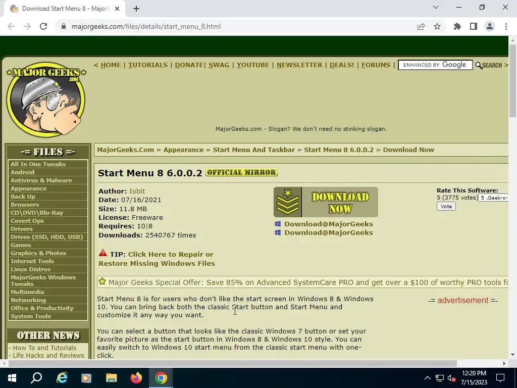
Task: Open the TUTORIALS menu link
Action: point(148,65)
